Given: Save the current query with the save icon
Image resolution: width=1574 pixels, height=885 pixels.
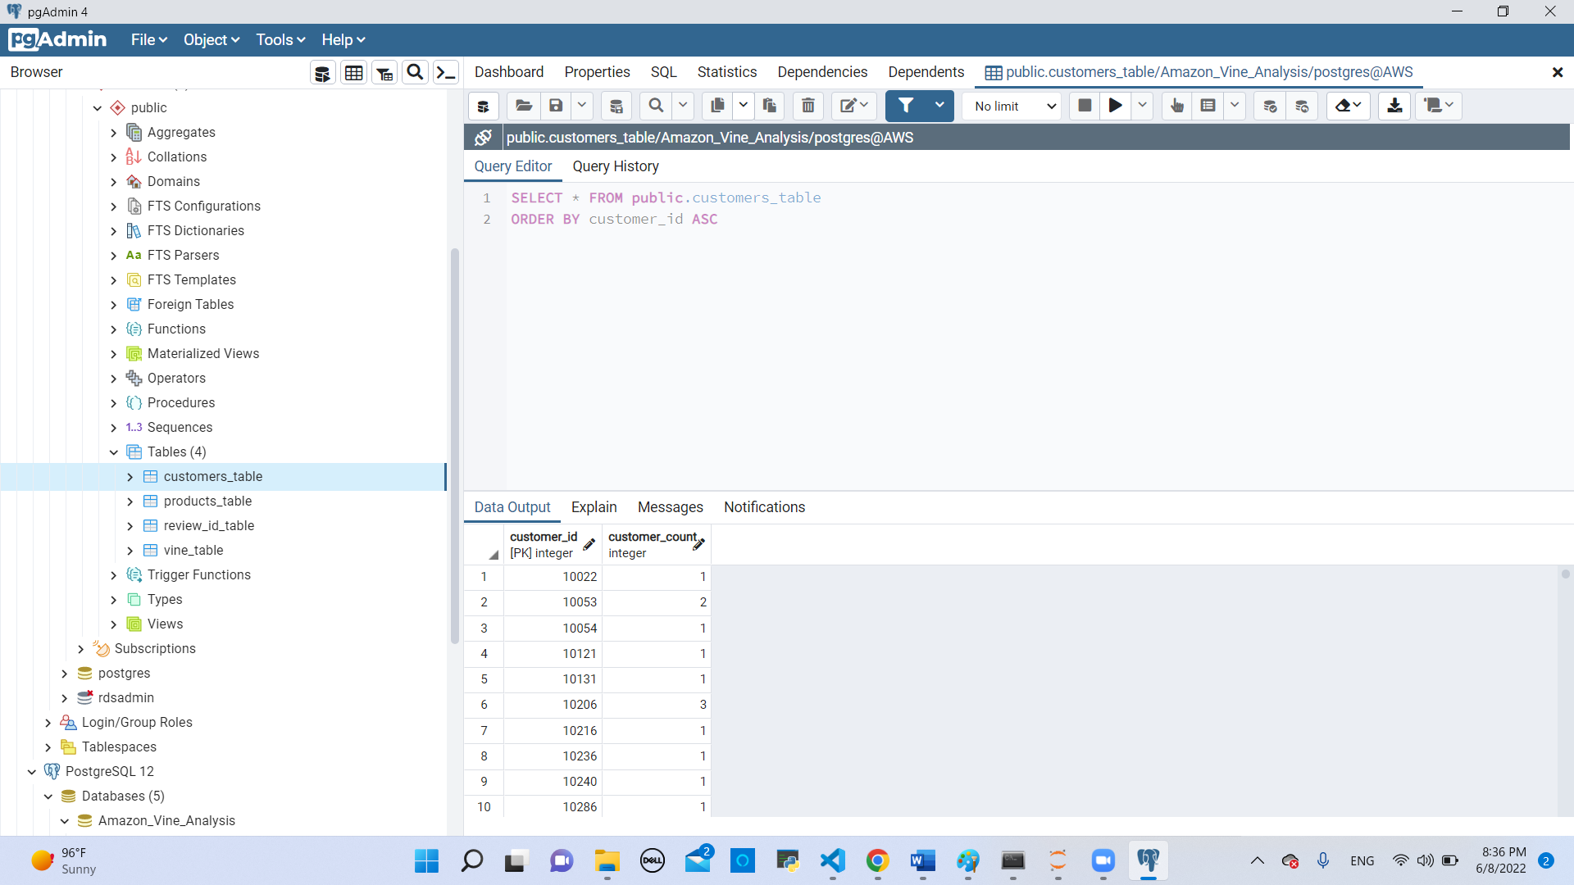Looking at the screenshot, I should click(x=557, y=105).
